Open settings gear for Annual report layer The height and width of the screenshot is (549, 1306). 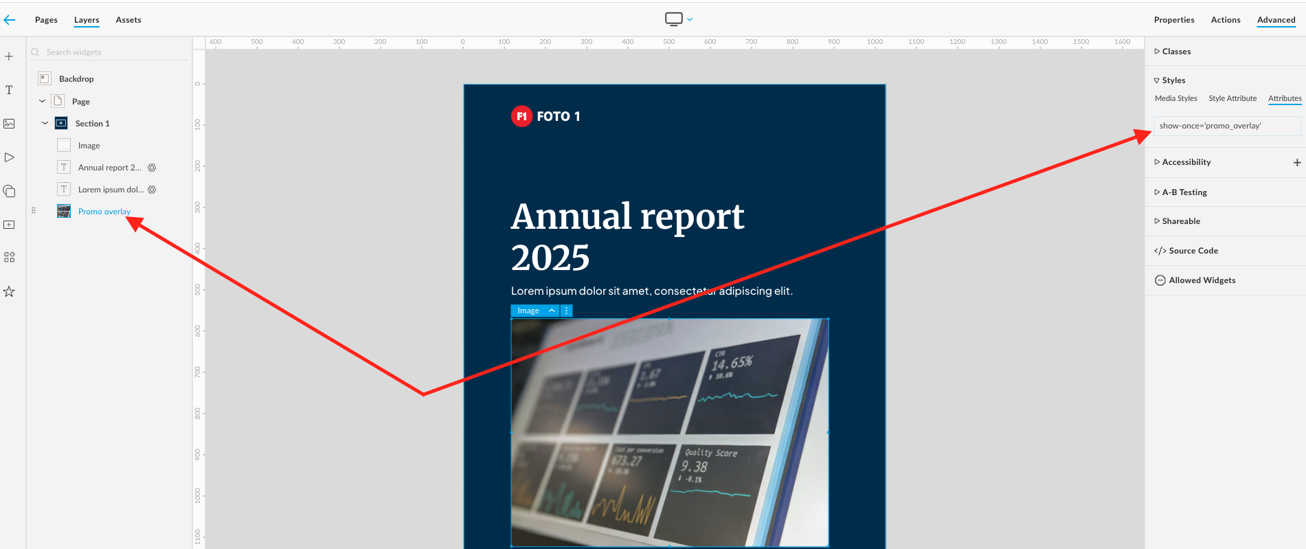click(x=152, y=168)
